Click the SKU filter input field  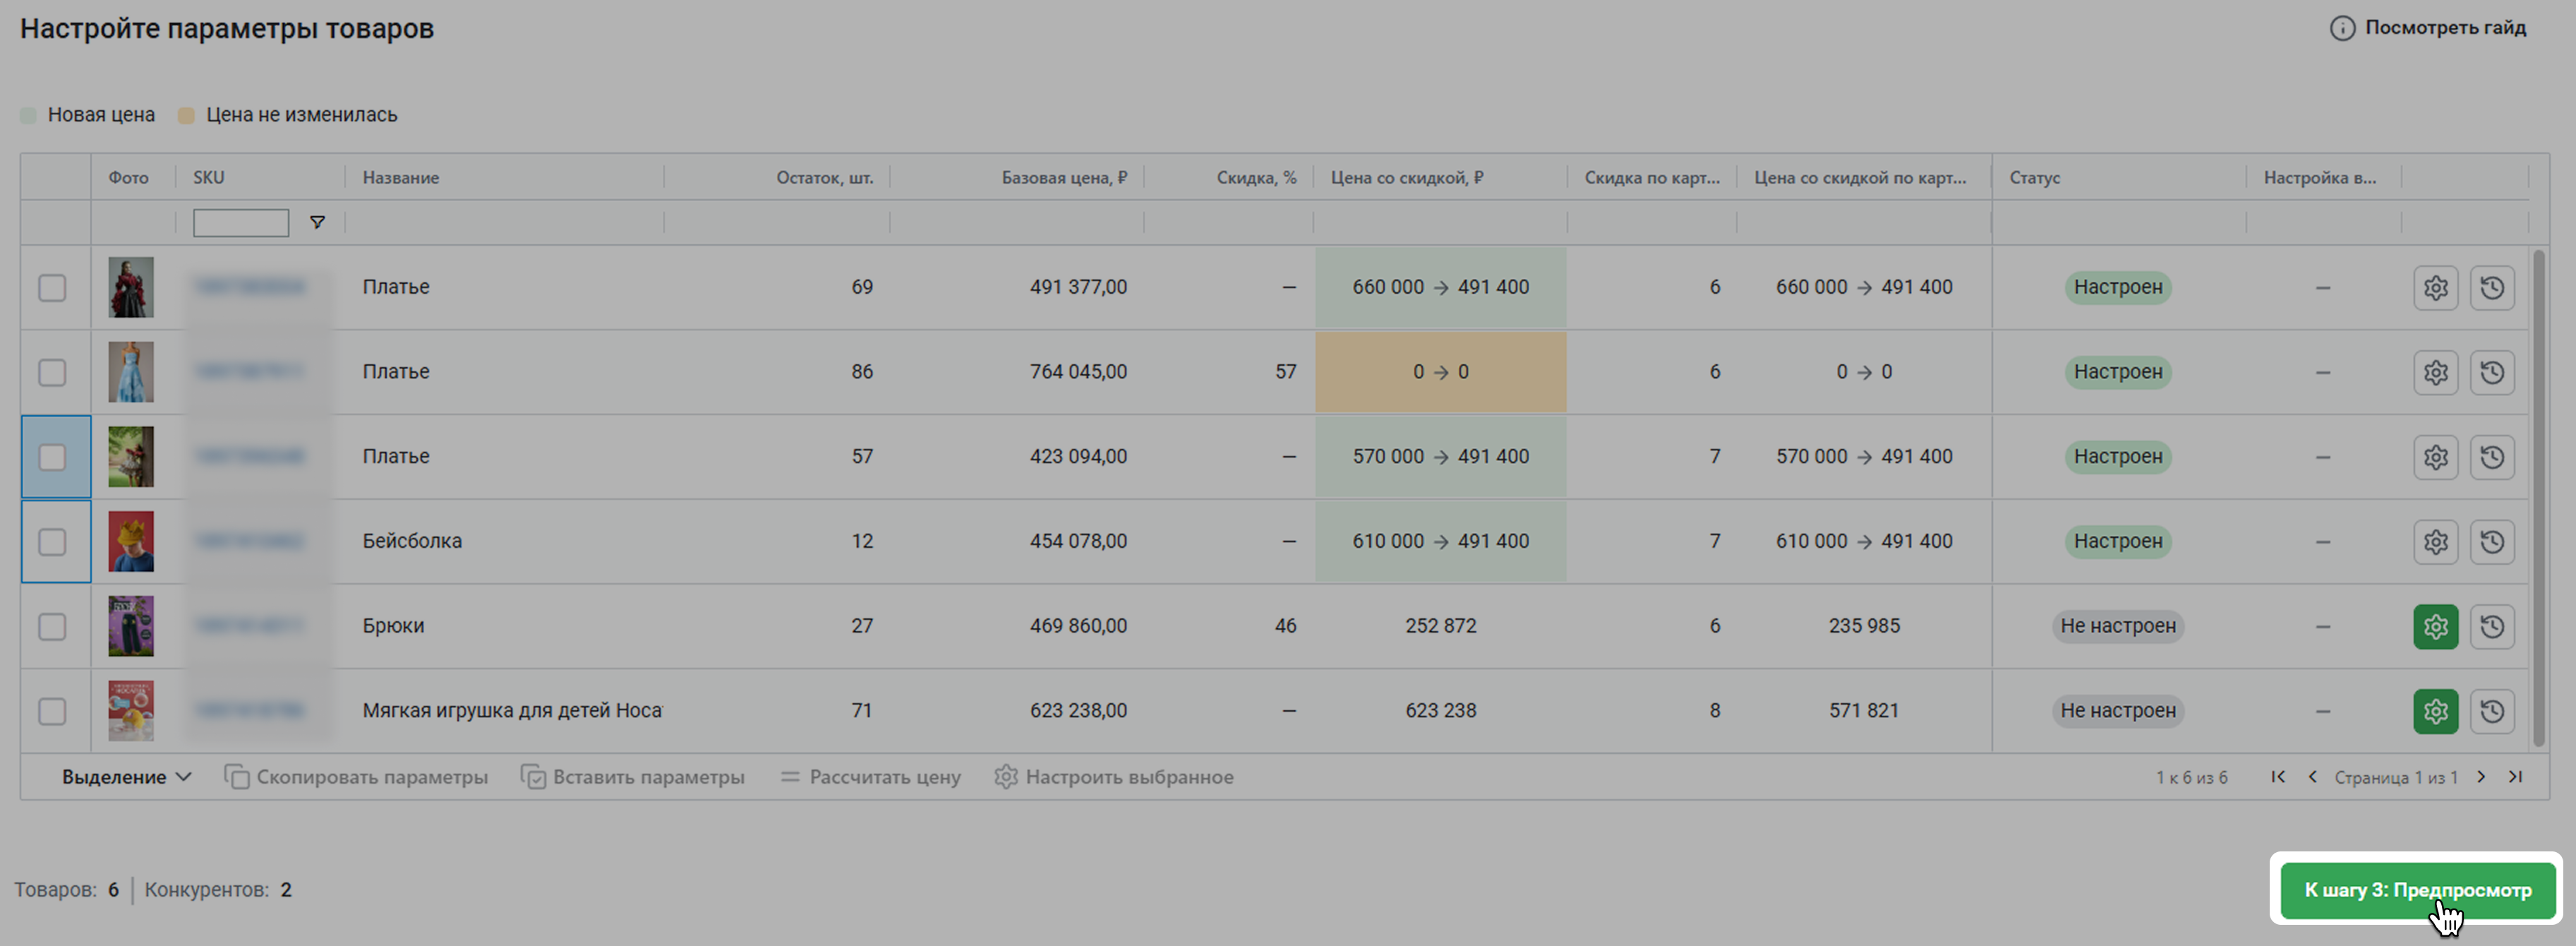coord(241,222)
